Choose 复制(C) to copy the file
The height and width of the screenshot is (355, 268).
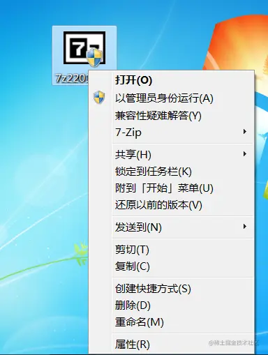(x=171, y=266)
